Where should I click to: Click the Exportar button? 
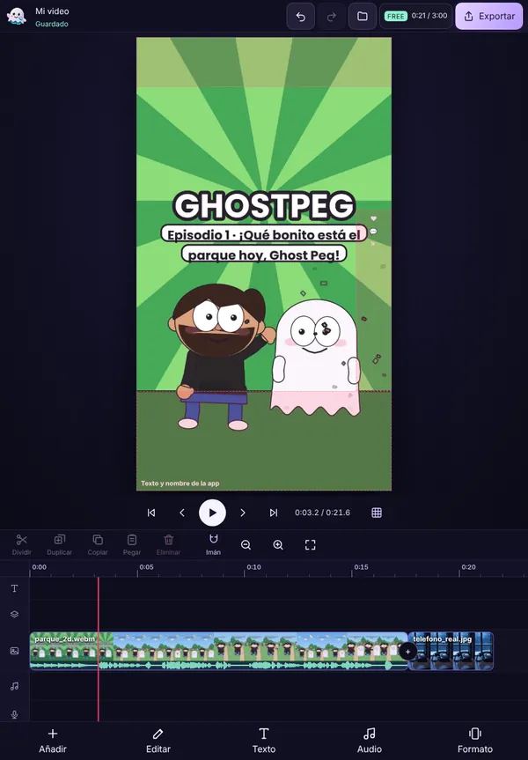click(488, 17)
